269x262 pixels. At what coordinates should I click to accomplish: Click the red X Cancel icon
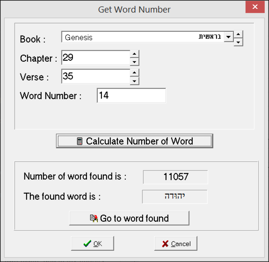pos(165,244)
